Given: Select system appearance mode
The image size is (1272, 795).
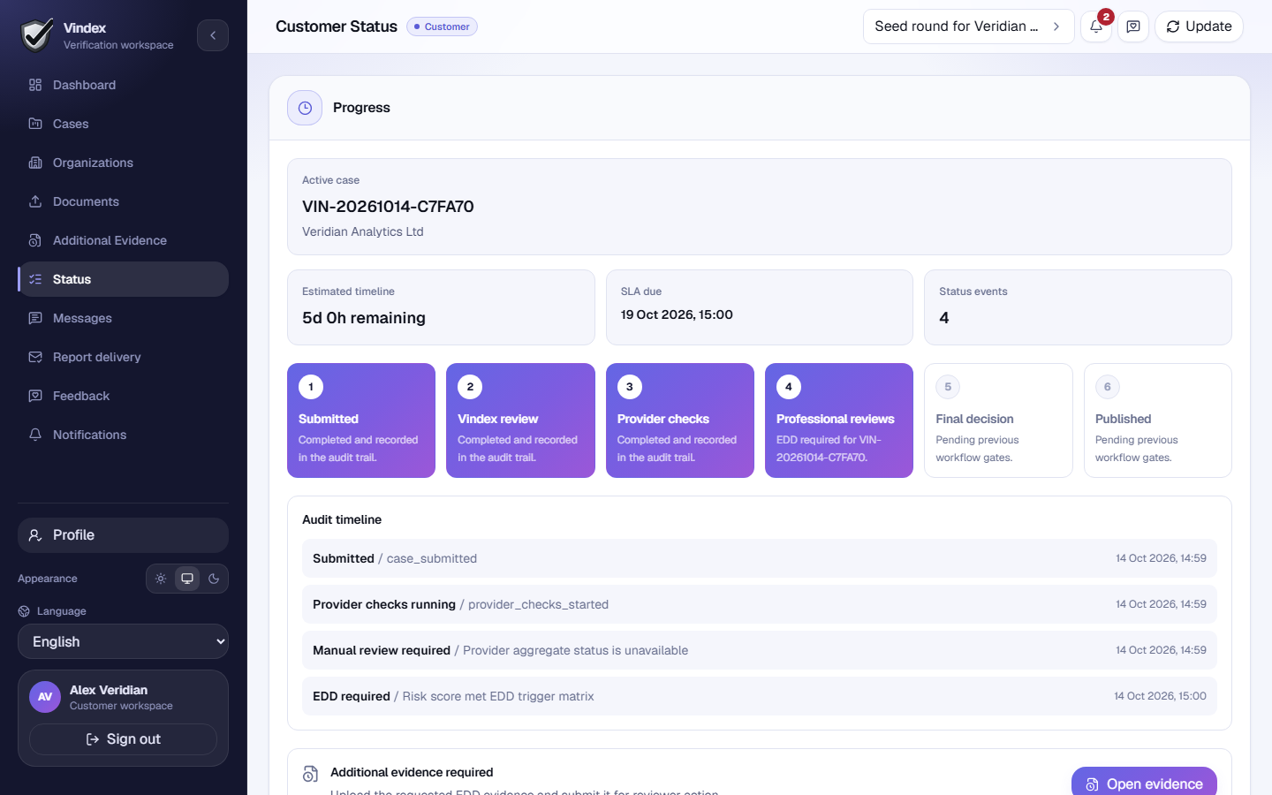Looking at the screenshot, I should [187, 579].
